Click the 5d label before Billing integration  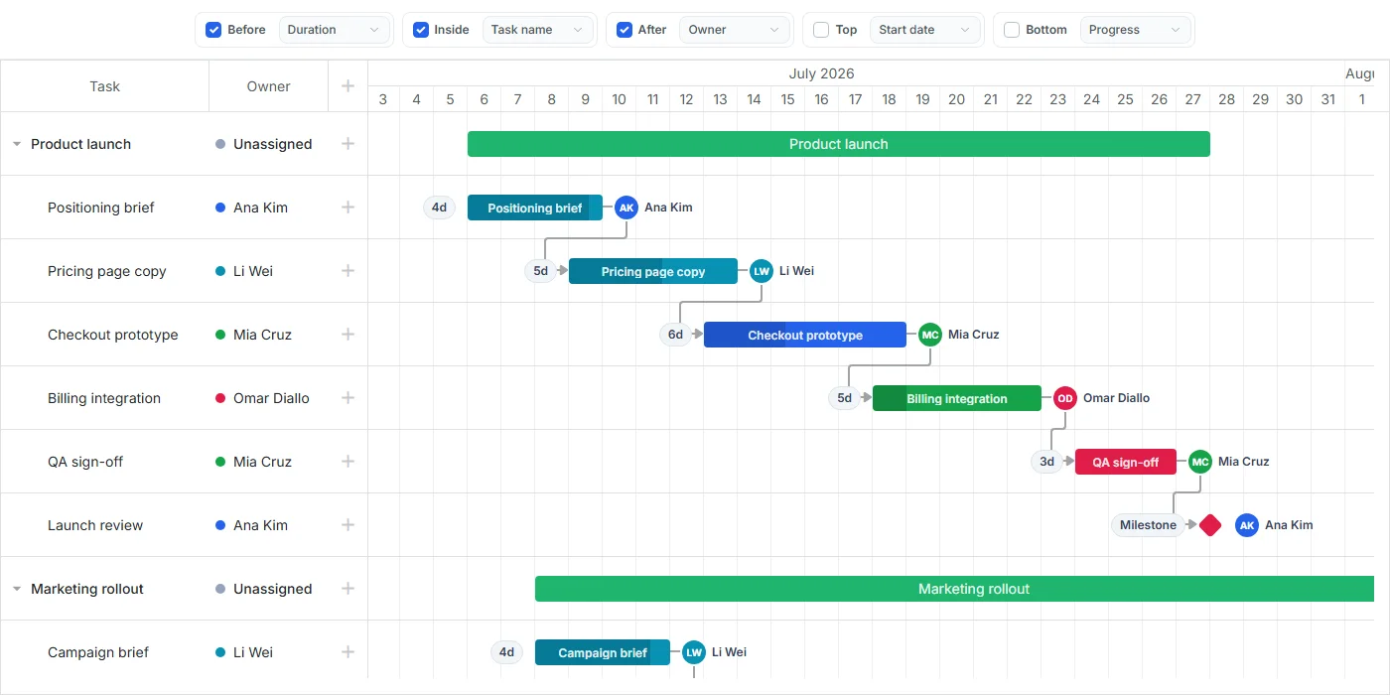(x=844, y=398)
